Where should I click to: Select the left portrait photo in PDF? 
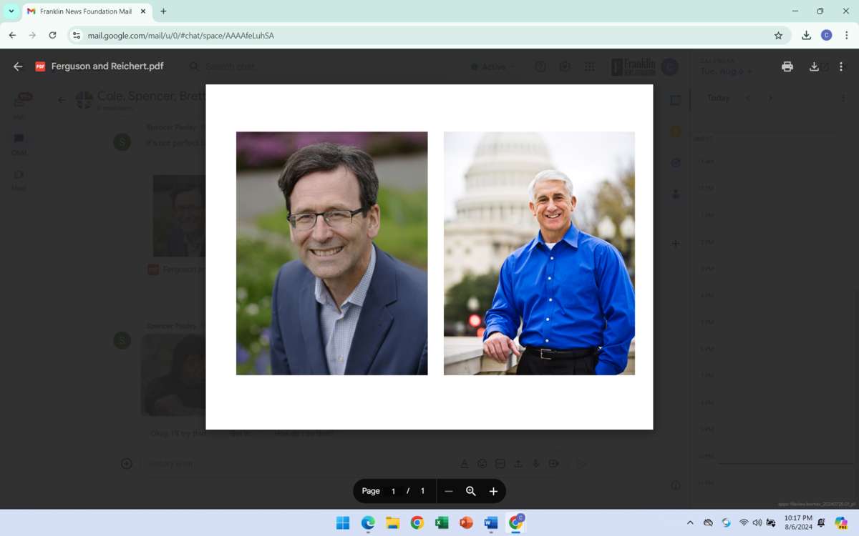[x=331, y=253]
